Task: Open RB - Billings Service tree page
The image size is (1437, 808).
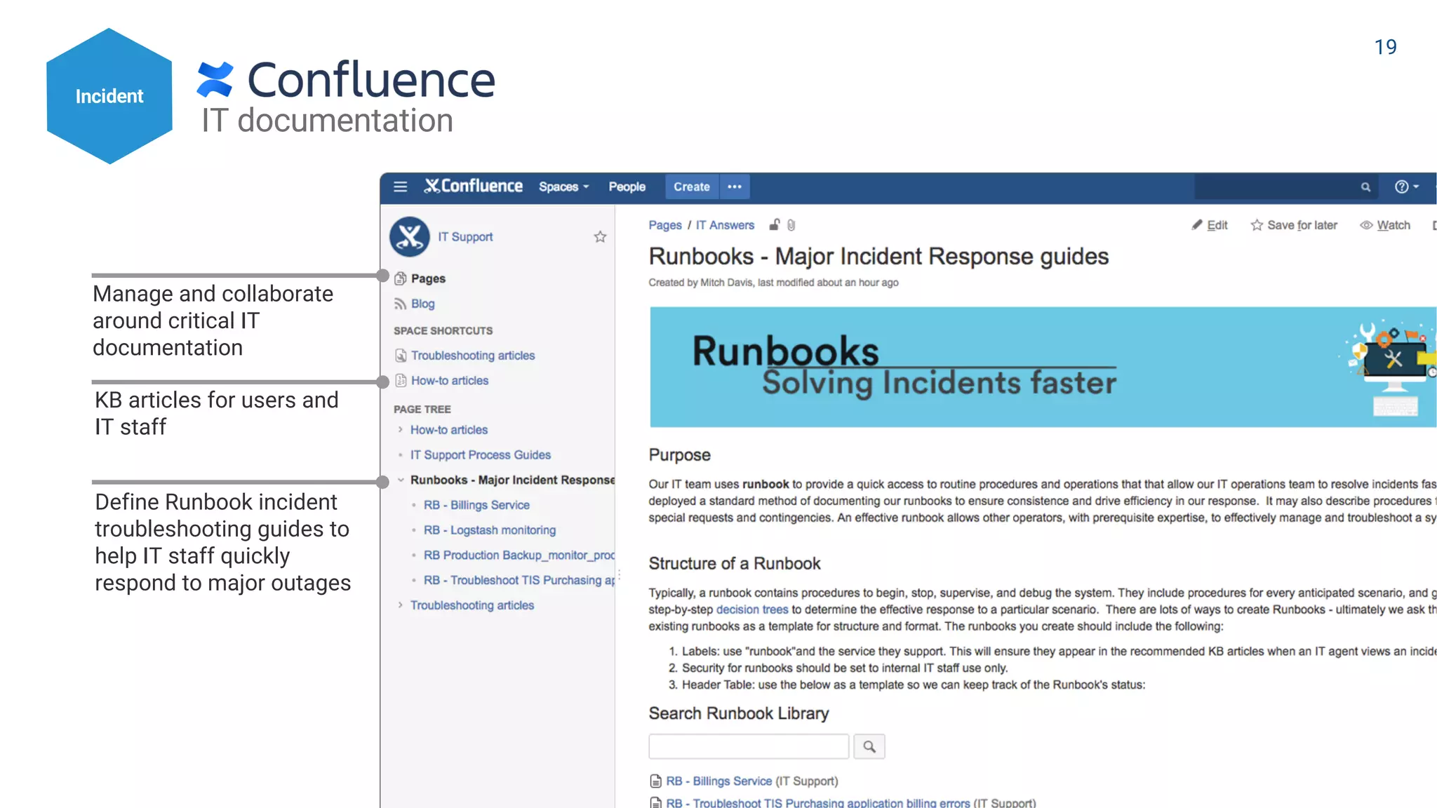Action: point(476,505)
